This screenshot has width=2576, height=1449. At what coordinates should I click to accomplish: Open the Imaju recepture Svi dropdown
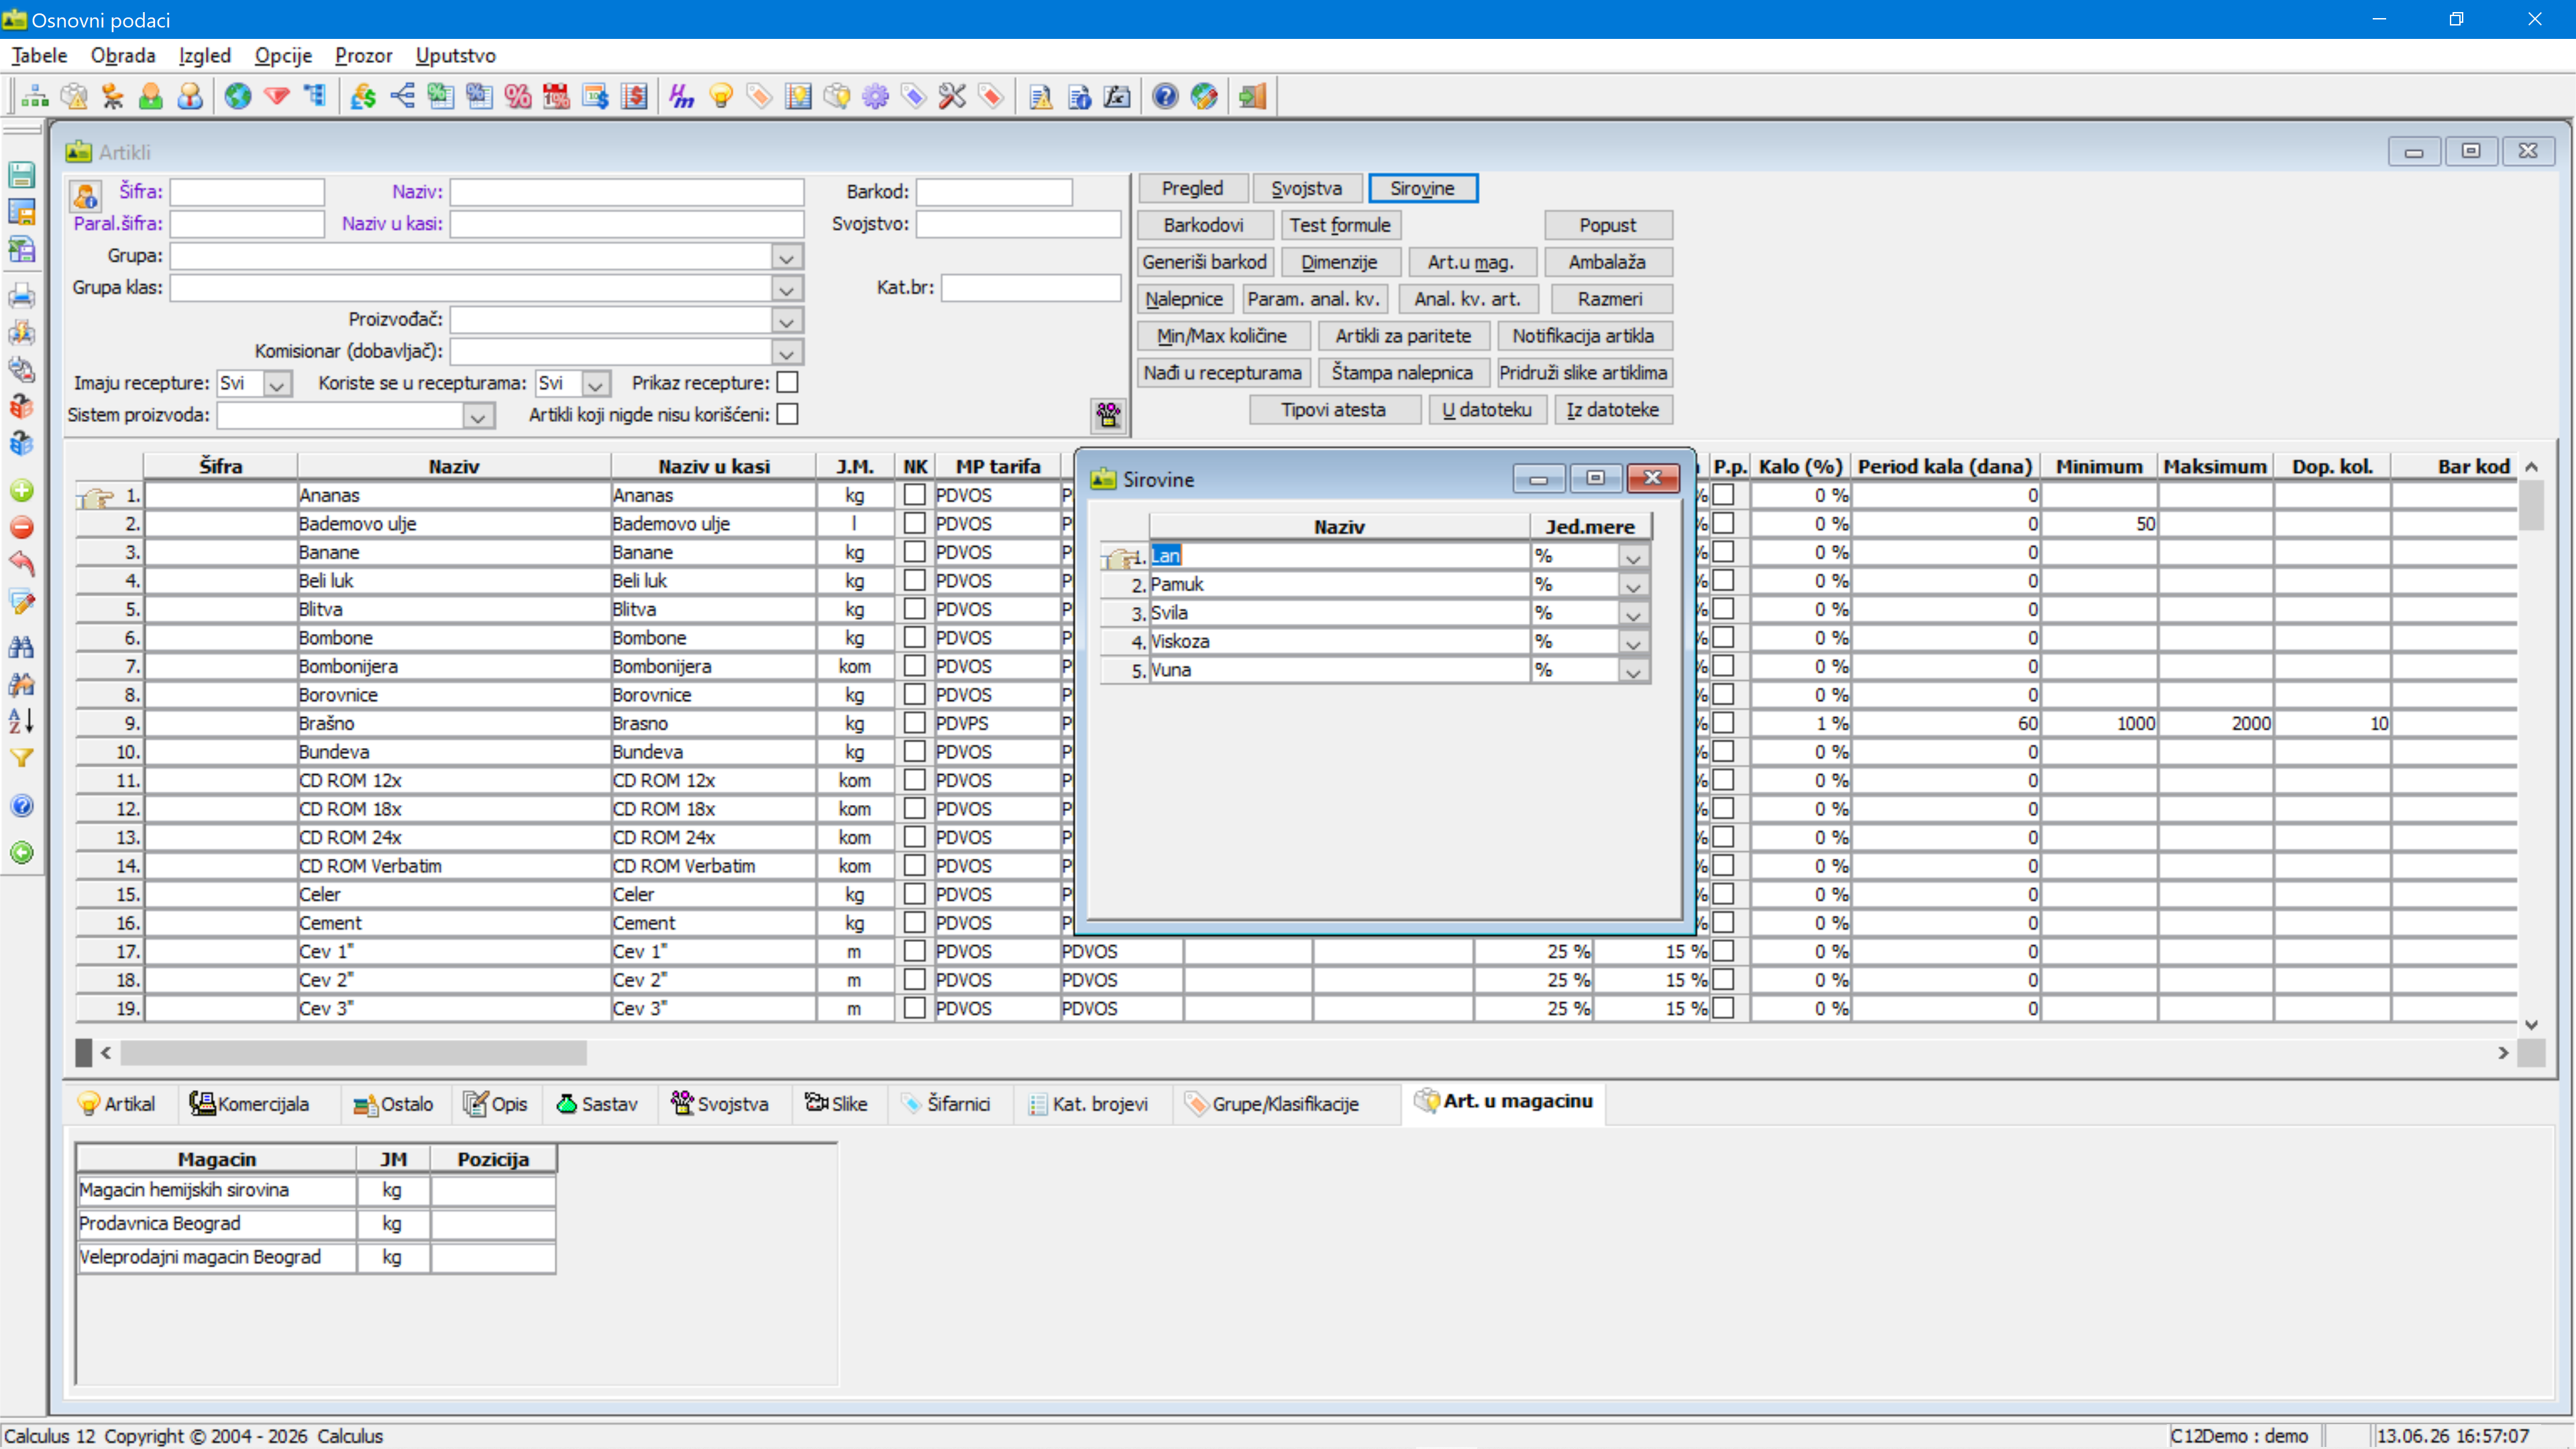(x=277, y=384)
